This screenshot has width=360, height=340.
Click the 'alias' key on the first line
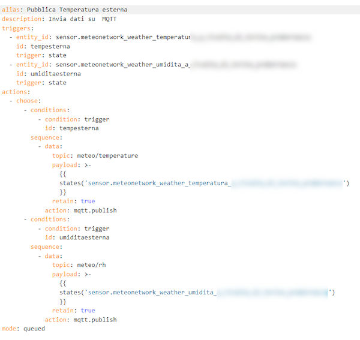point(11,10)
